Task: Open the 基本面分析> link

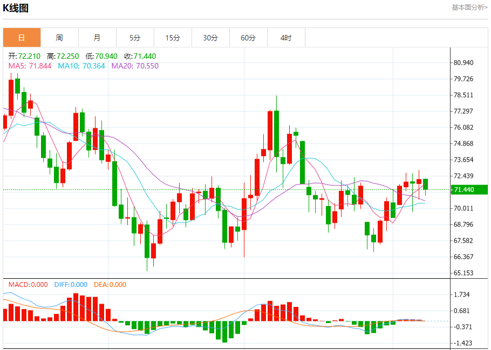Action: tap(469, 7)
